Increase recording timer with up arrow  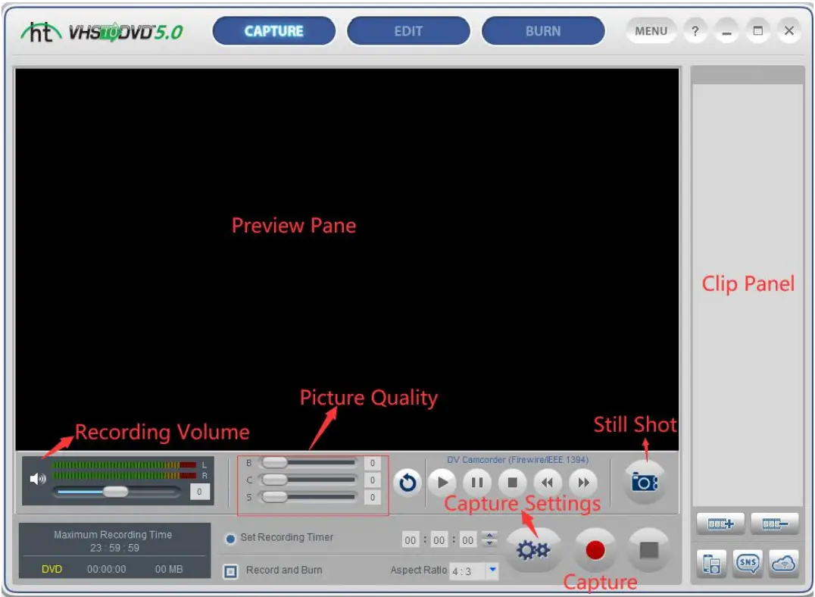[x=489, y=535]
